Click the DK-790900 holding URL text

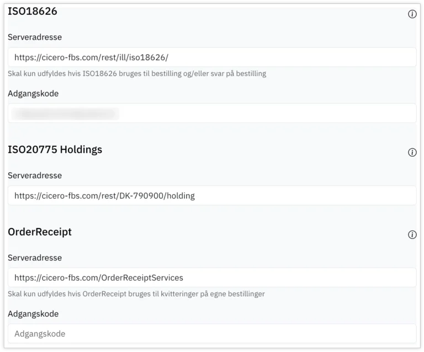pyautogui.click(x=104, y=195)
